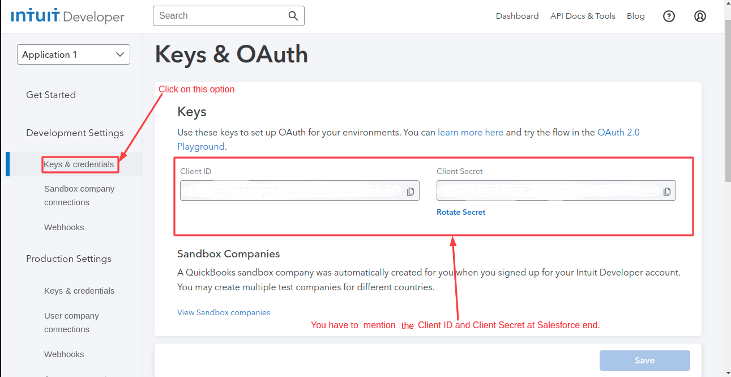731x377 pixels.
Task: Click the page vertical scrollbar
Action: (728, 113)
